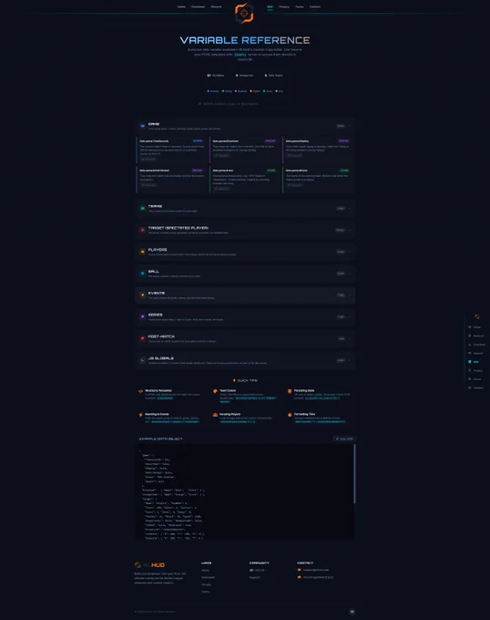490x620 pixels.
Task: Click the blue Number type legend dot
Action: pos(208,91)
